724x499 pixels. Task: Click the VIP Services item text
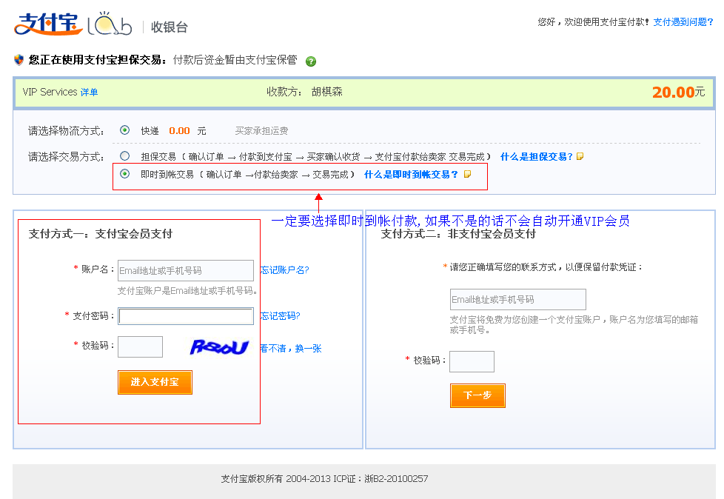[x=50, y=92]
